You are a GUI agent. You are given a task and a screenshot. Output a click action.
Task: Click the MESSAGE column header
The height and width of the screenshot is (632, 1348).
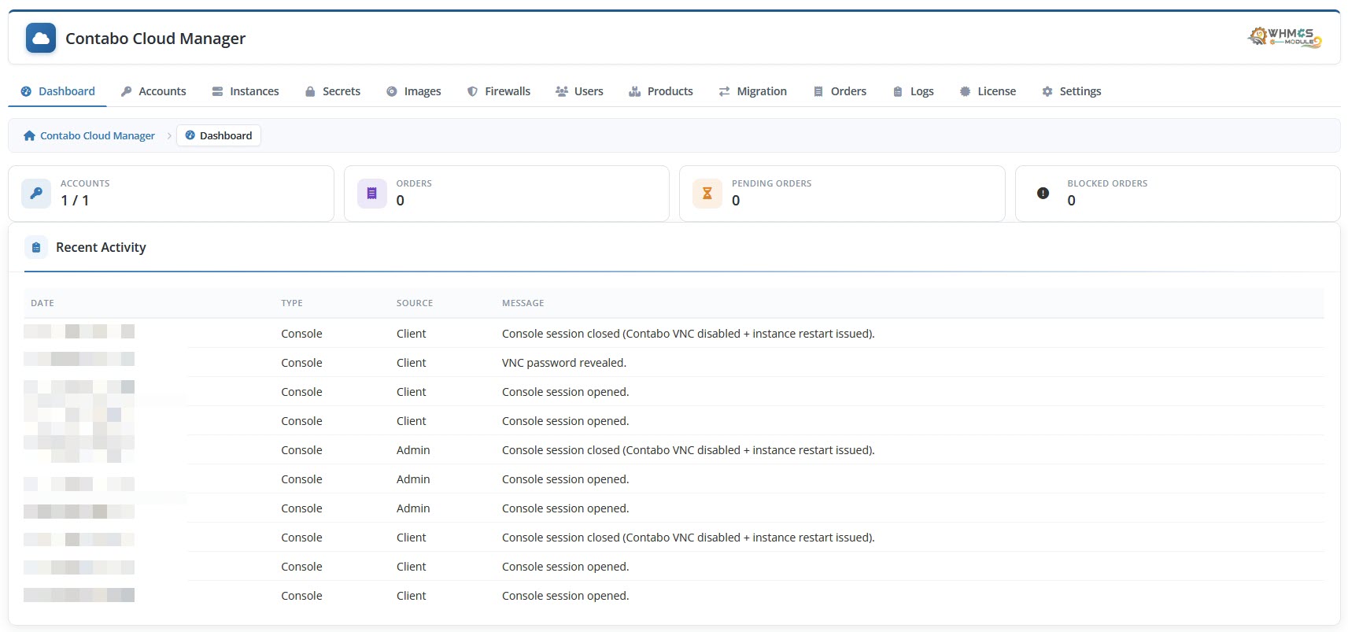(523, 303)
